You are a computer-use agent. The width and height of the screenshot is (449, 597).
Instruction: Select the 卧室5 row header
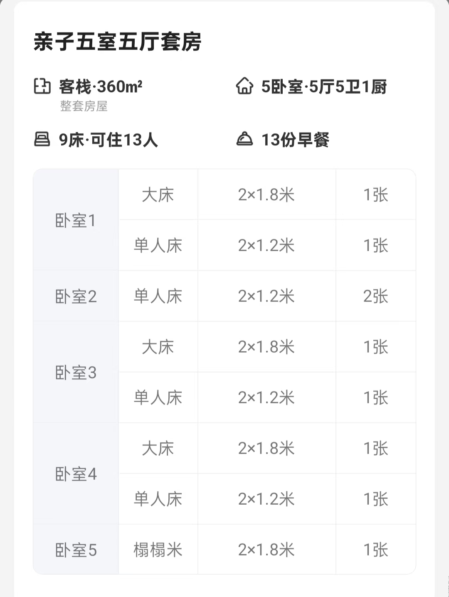76,550
